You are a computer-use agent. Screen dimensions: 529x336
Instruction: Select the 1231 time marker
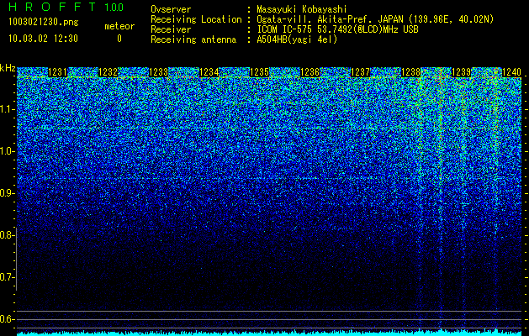click(58, 72)
